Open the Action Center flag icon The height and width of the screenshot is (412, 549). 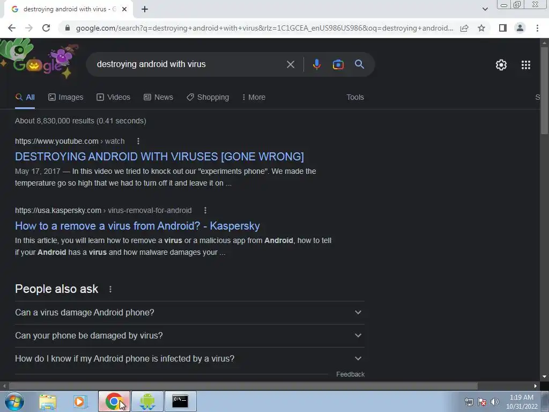coord(482,402)
